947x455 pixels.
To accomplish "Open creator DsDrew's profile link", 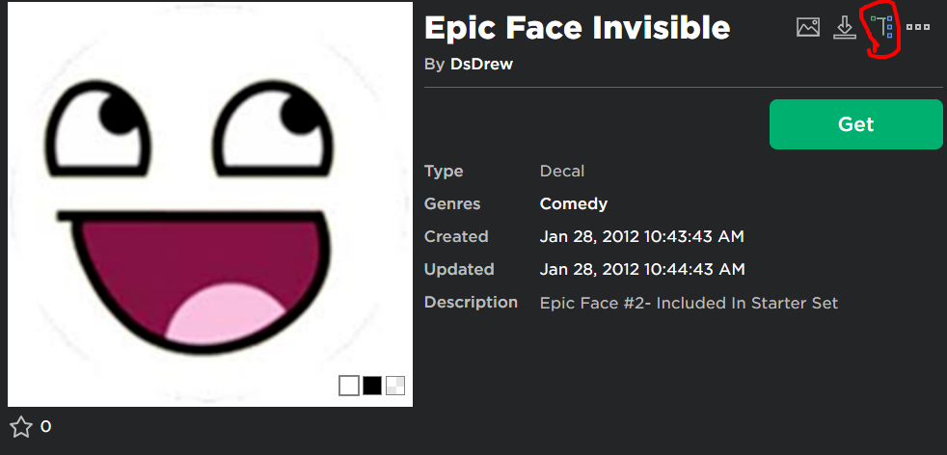I will click(x=481, y=64).
